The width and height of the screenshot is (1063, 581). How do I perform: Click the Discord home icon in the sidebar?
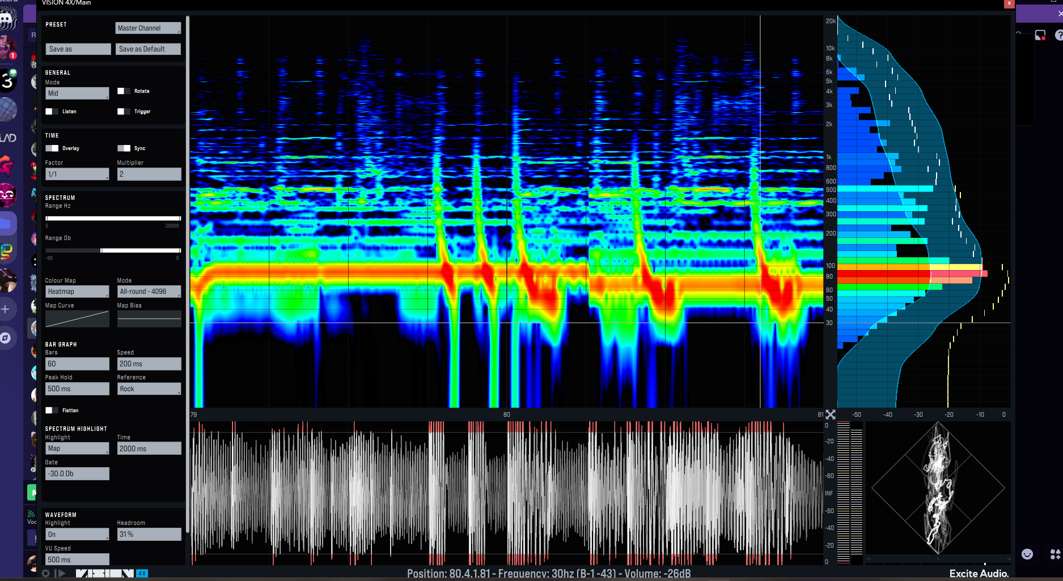point(7,20)
